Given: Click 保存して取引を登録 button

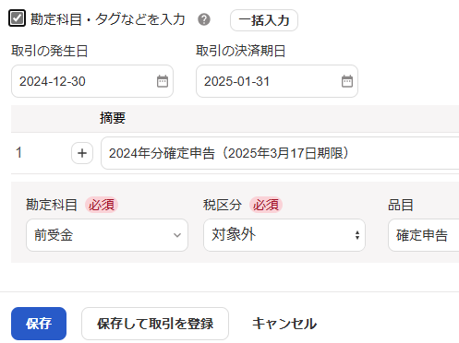Looking at the screenshot, I should pyautogui.click(x=155, y=324).
